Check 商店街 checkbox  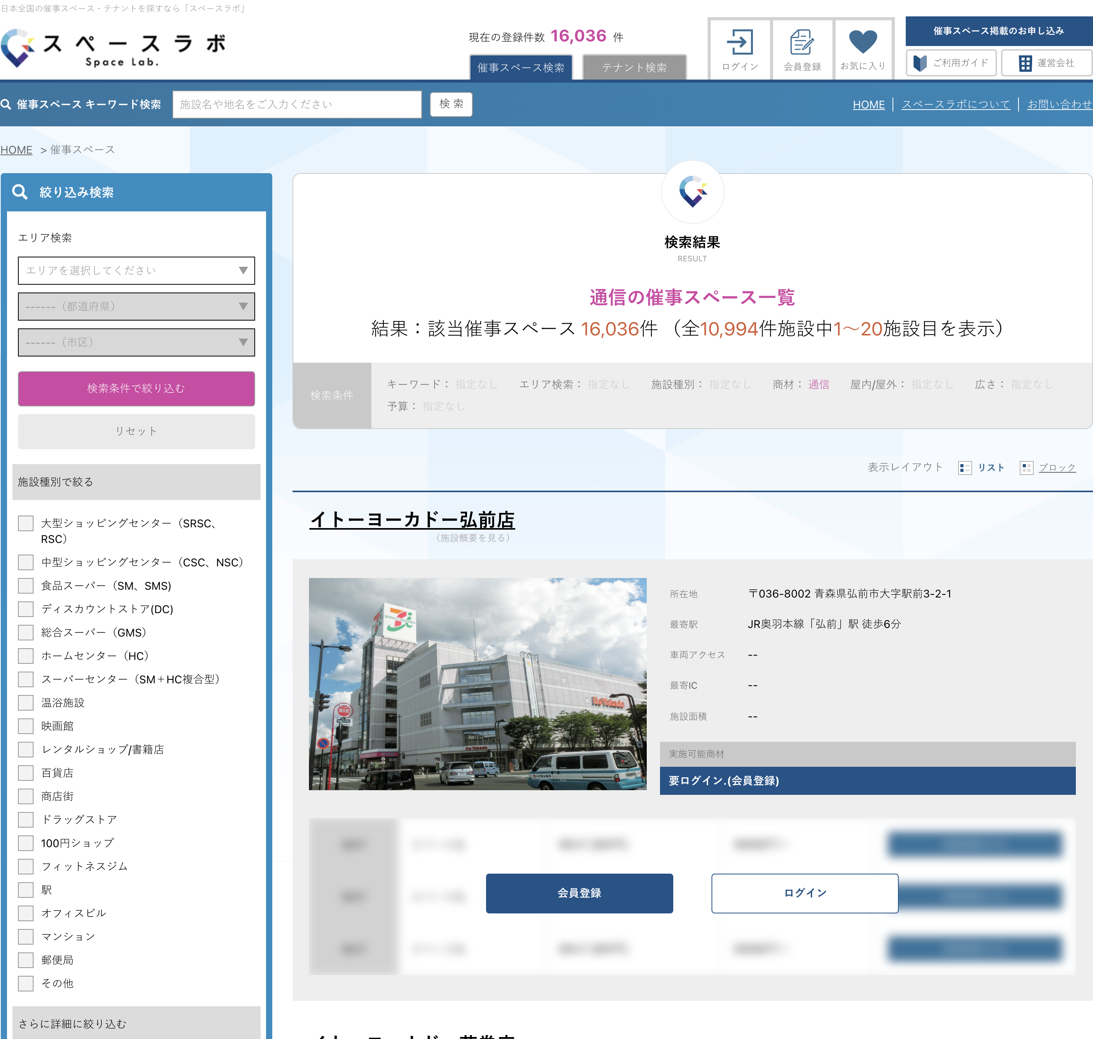[25, 796]
